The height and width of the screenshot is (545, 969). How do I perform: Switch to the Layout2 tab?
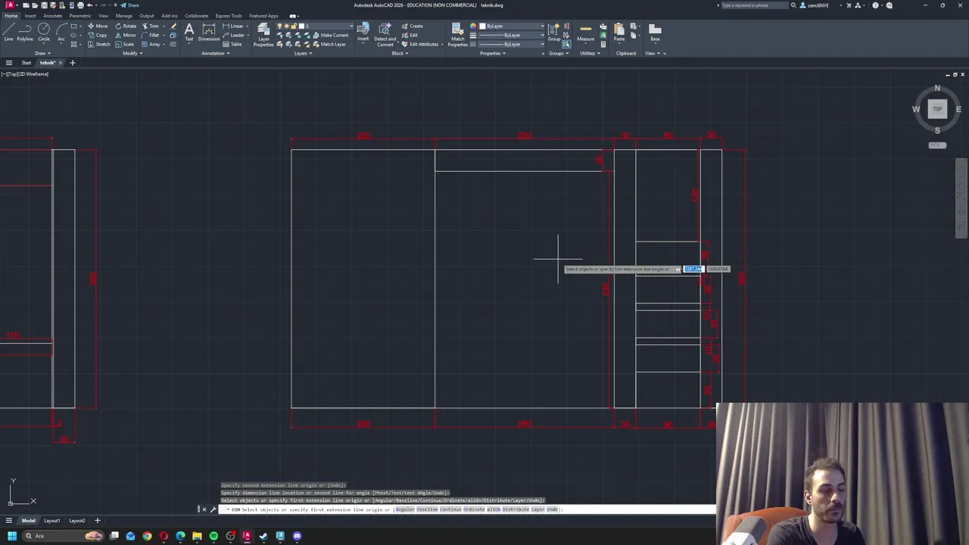(x=77, y=521)
